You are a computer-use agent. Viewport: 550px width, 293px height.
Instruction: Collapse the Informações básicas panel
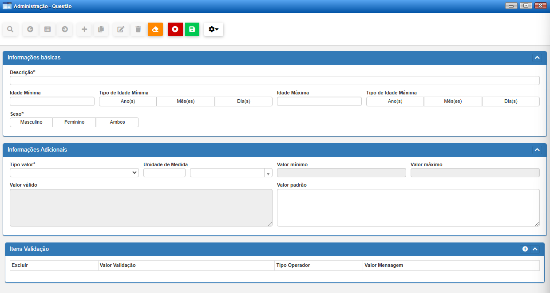click(x=537, y=58)
